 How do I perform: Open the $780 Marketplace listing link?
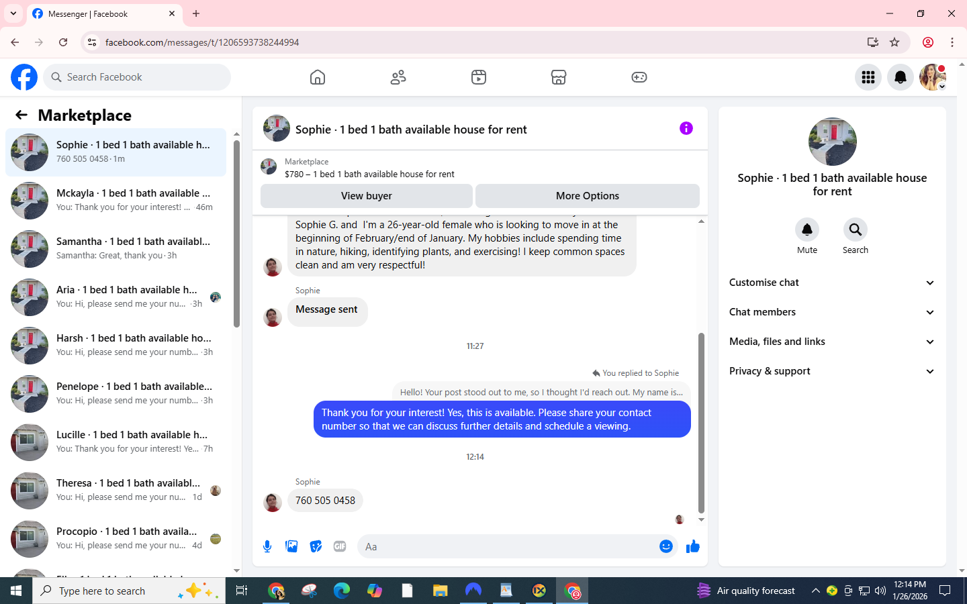coord(369,174)
